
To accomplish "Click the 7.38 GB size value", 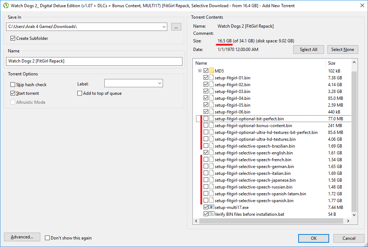I will [335, 78].
